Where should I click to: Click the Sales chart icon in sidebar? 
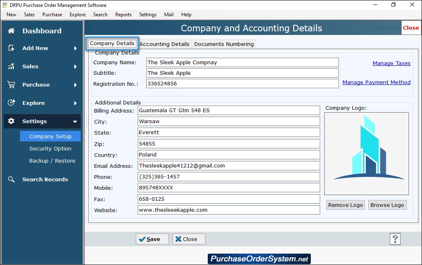point(11,66)
